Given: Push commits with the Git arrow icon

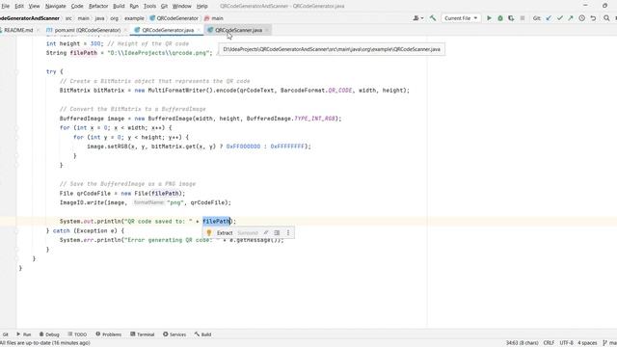Looking at the screenshot, I should coord(571,18).
